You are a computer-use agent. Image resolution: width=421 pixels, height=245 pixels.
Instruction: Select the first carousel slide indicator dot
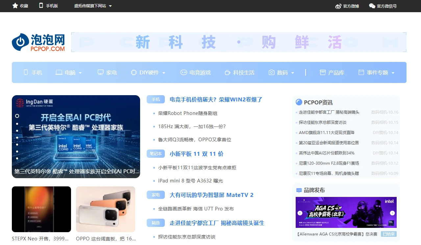17,116
